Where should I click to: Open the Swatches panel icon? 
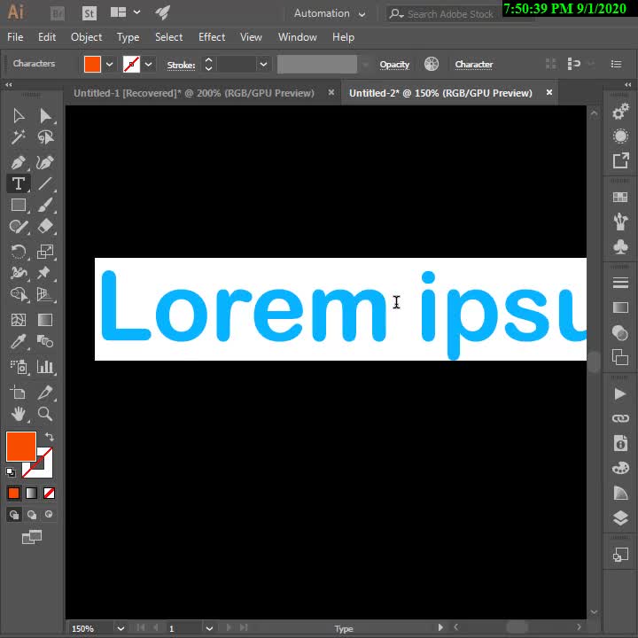[620, 197]
